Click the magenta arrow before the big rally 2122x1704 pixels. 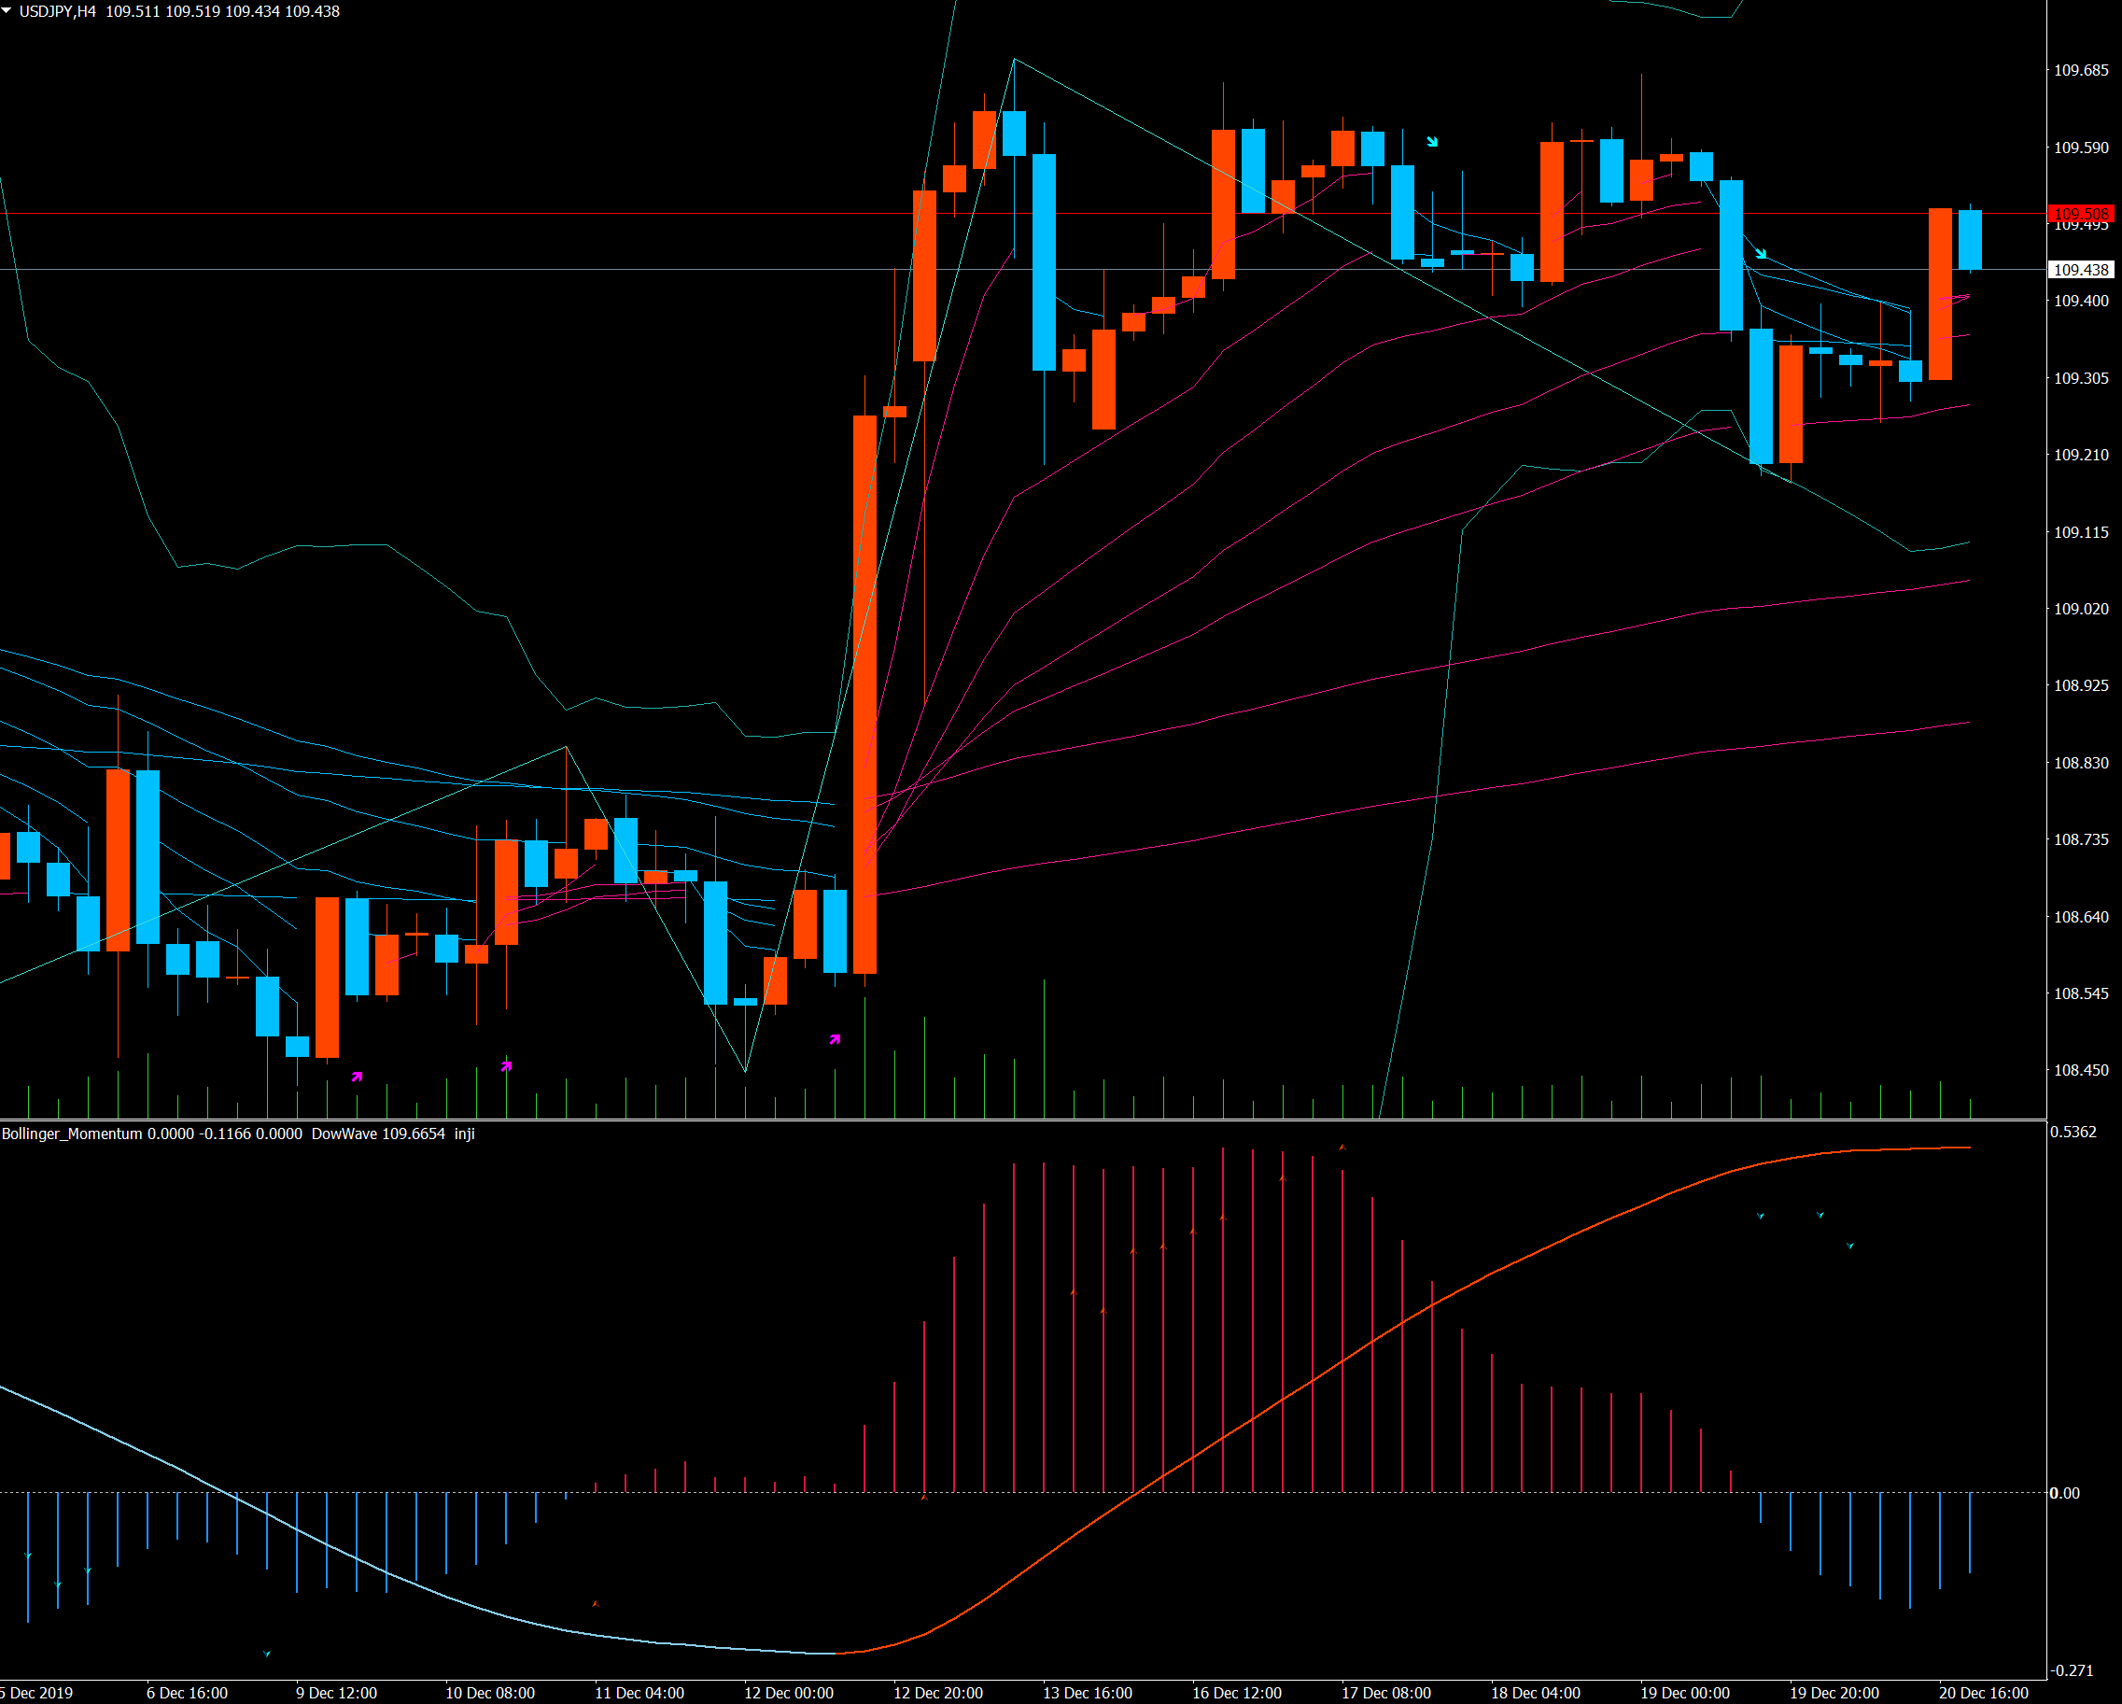coord(835,1039)
